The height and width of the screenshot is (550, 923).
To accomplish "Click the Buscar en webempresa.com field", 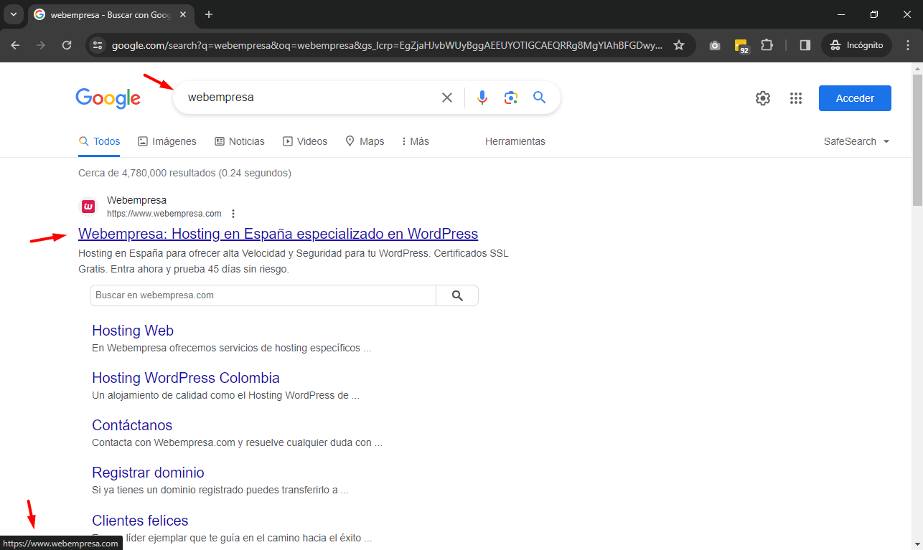I will [263, 295].
